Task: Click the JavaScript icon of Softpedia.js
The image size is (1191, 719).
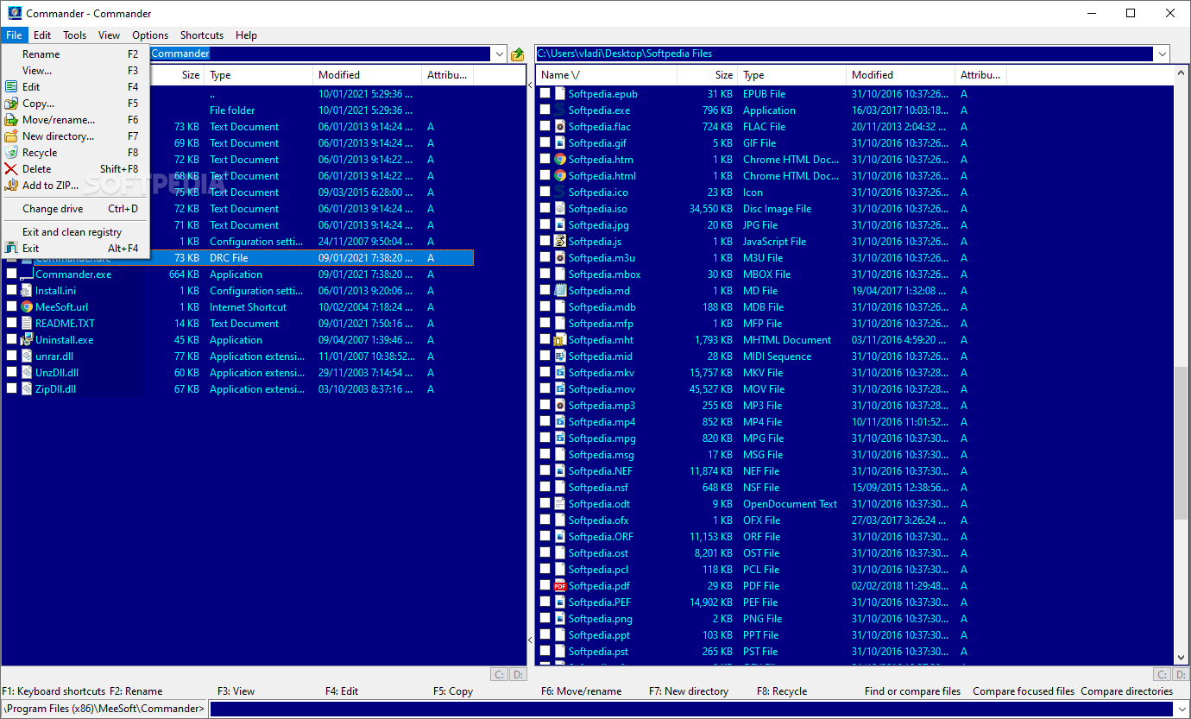Action: click(559, 241)
